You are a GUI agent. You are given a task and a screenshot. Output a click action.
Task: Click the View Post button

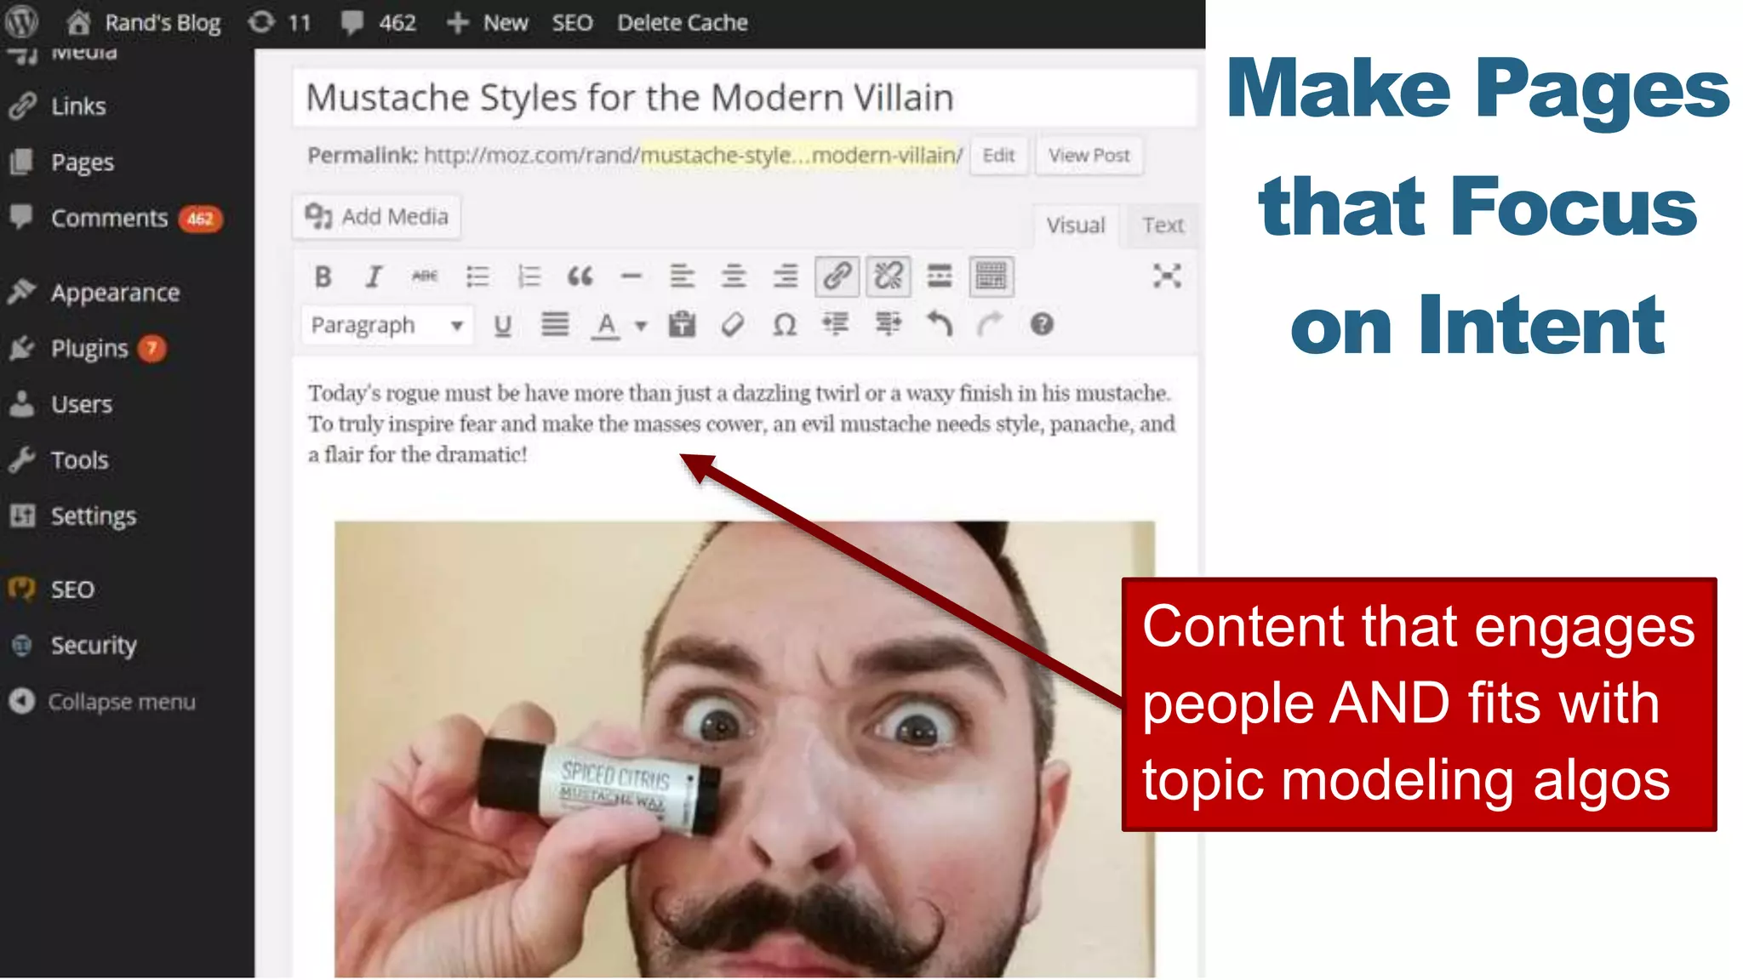coord(1089,156)
